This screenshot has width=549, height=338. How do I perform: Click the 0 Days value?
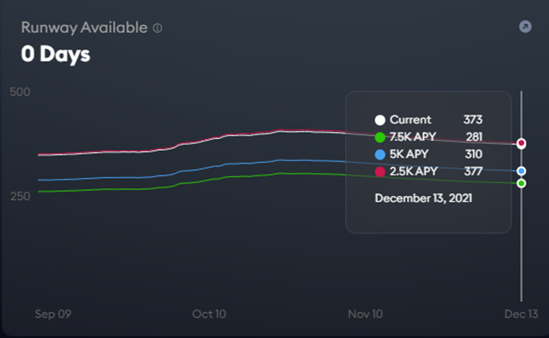[x=56, y=54]
